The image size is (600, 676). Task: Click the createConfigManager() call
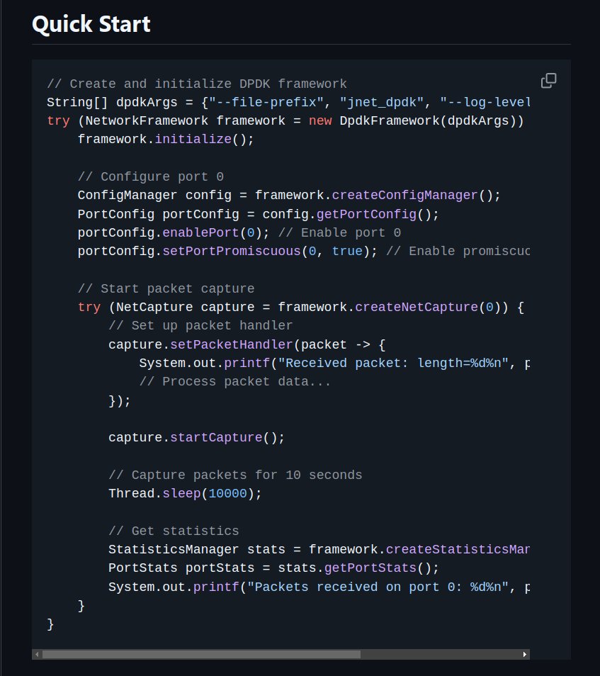pyautogui.click(x=416, y=196)
